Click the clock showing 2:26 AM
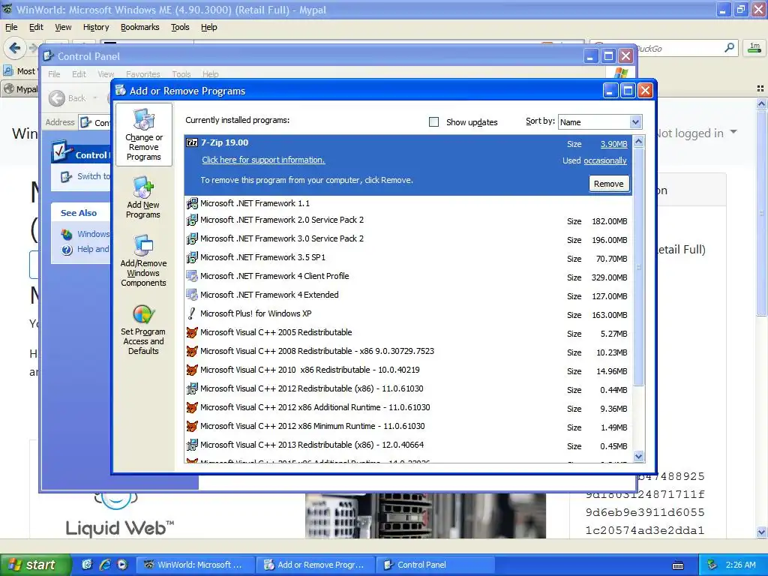The height and width of the screenshot is (576, 768). 740,565
